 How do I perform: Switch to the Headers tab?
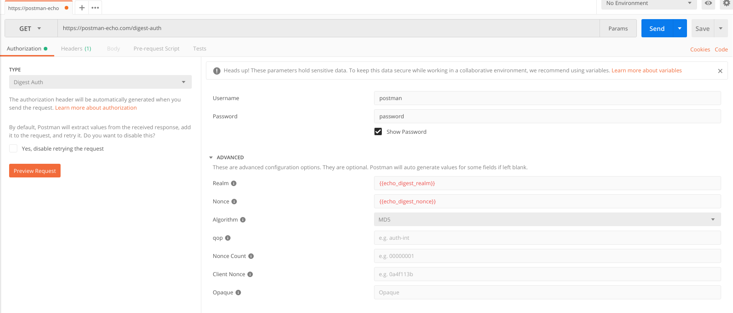tap(76, 49)
